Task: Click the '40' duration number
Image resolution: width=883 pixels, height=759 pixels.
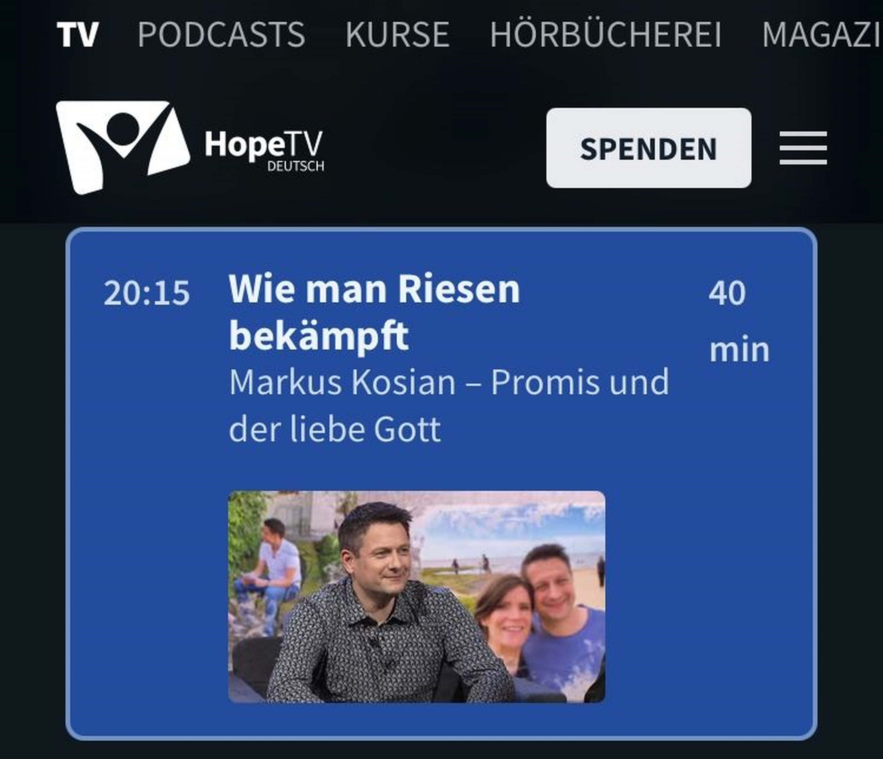Action: point(727,293)
